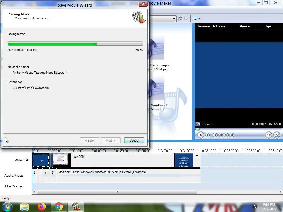Select the 'y.' audio clip on Audio/Music track
The image size is (283, 212).
coord(46,175)
